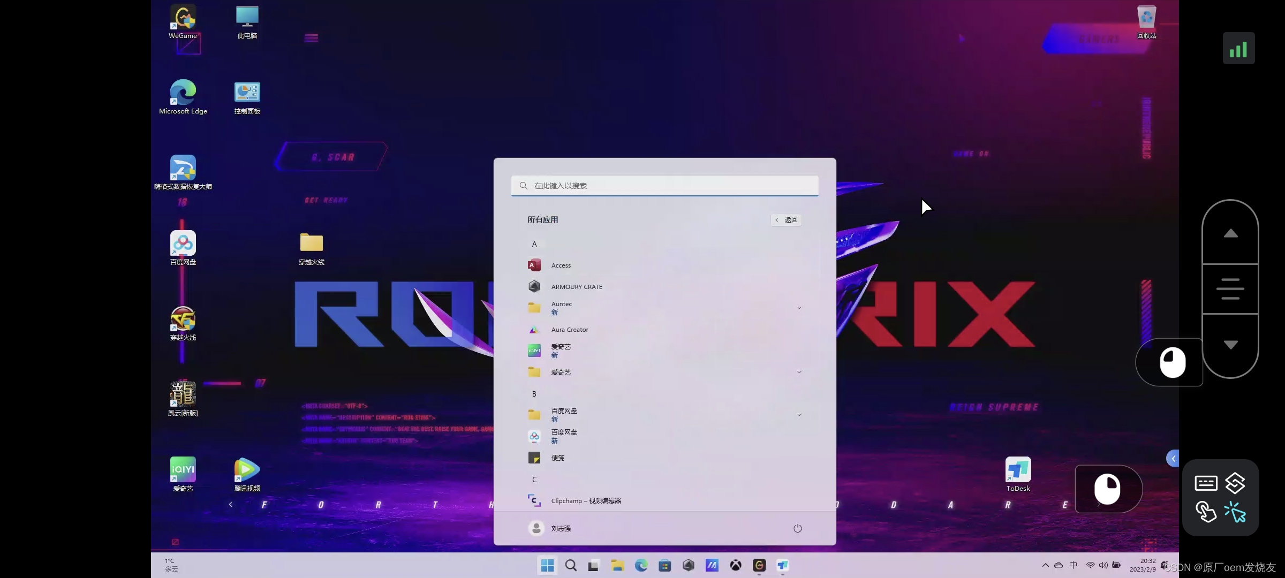Tap remote scroll down arrow
This screenshot has width=1285, height=578.
(x=1230, y=345)
